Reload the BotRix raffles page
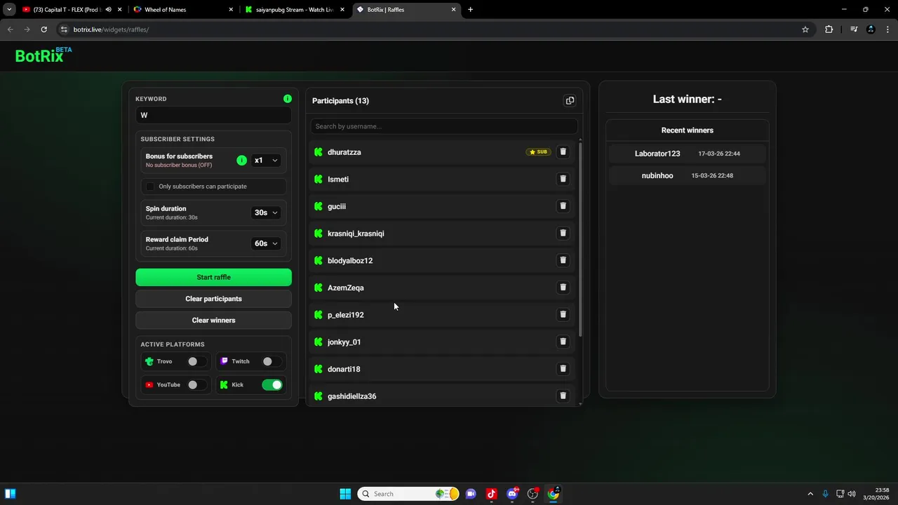The width and height of the screenshot is (898, 505). click(43, 29)
